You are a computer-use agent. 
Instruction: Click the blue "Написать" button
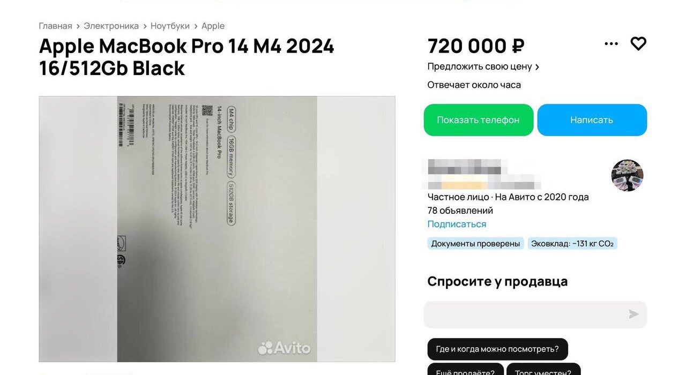(x=592, y=120)
